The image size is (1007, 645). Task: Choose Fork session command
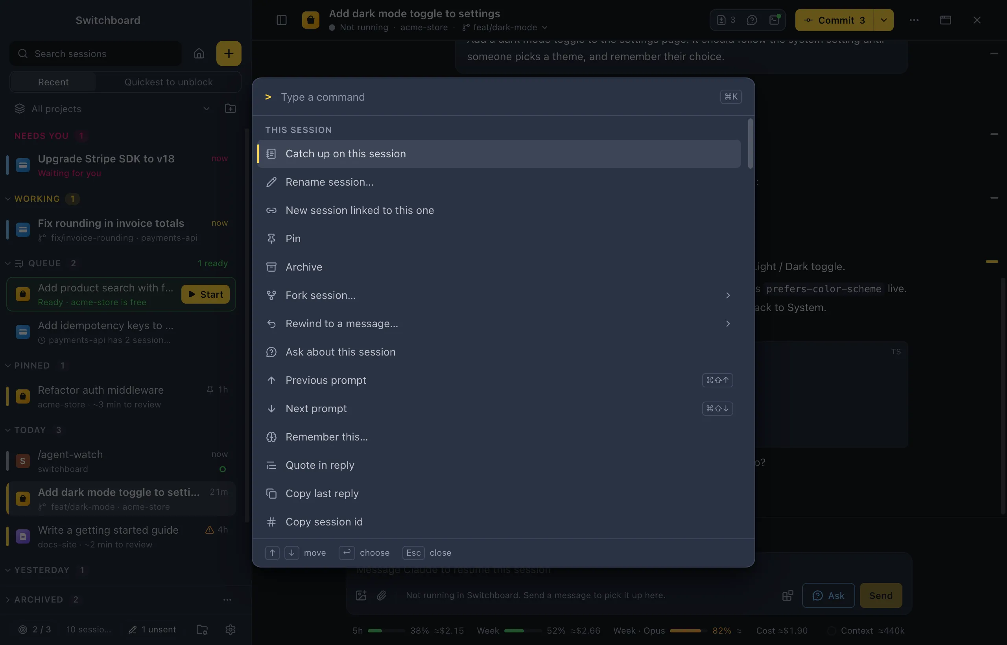point(499,295)
